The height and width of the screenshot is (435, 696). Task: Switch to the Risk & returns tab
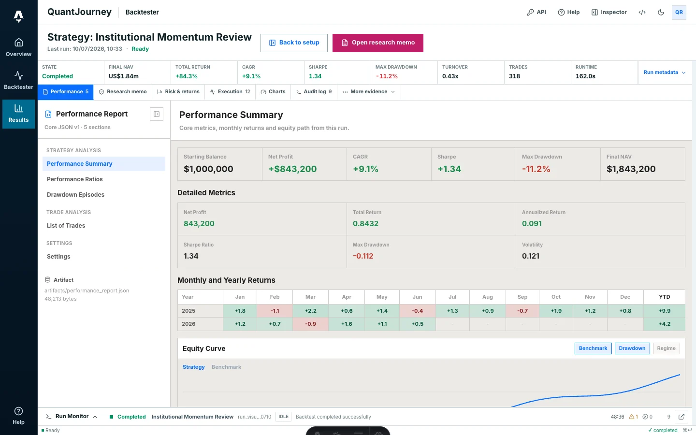[x=178, y=92]
